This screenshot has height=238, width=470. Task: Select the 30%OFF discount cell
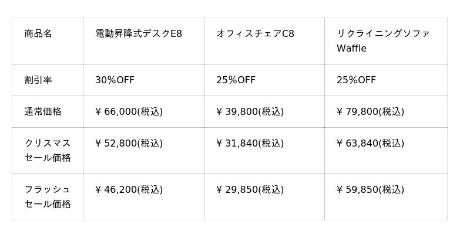(115, 80)
